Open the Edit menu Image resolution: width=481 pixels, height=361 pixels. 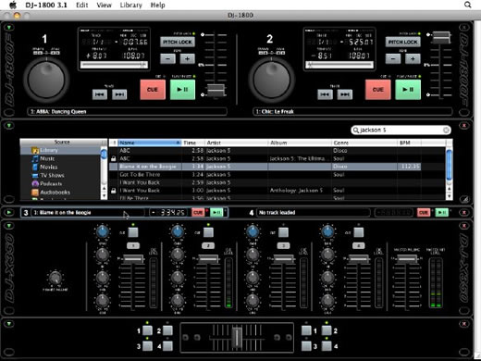[x=82, y=5]
